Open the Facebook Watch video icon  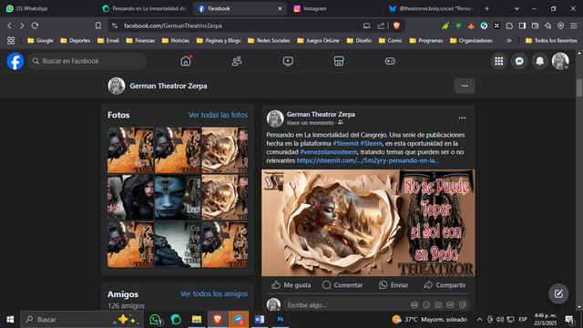tap(288, 61)
